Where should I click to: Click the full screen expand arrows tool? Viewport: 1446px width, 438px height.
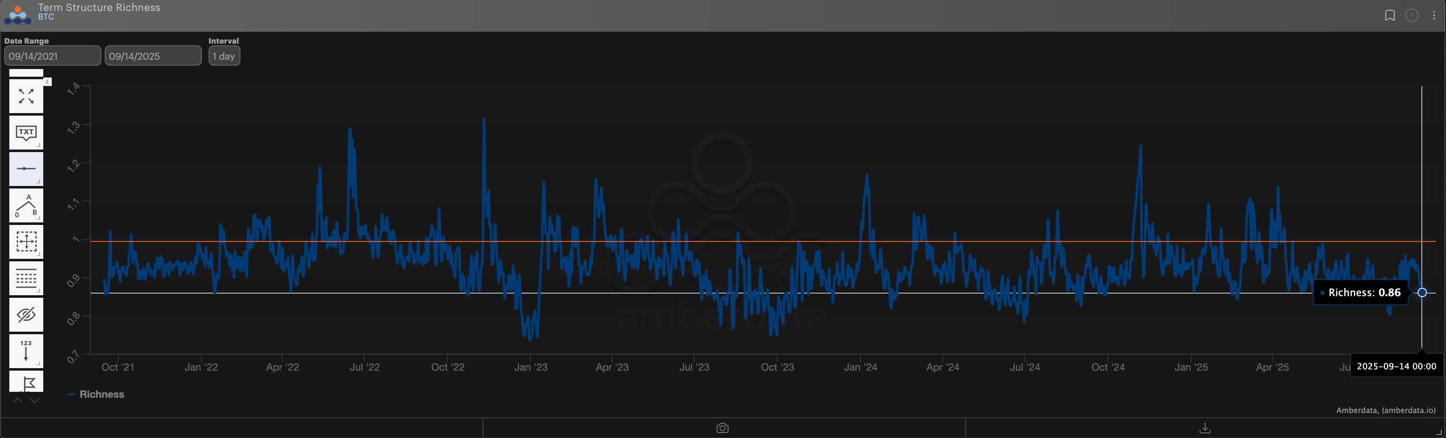click(x=26, y=96)
